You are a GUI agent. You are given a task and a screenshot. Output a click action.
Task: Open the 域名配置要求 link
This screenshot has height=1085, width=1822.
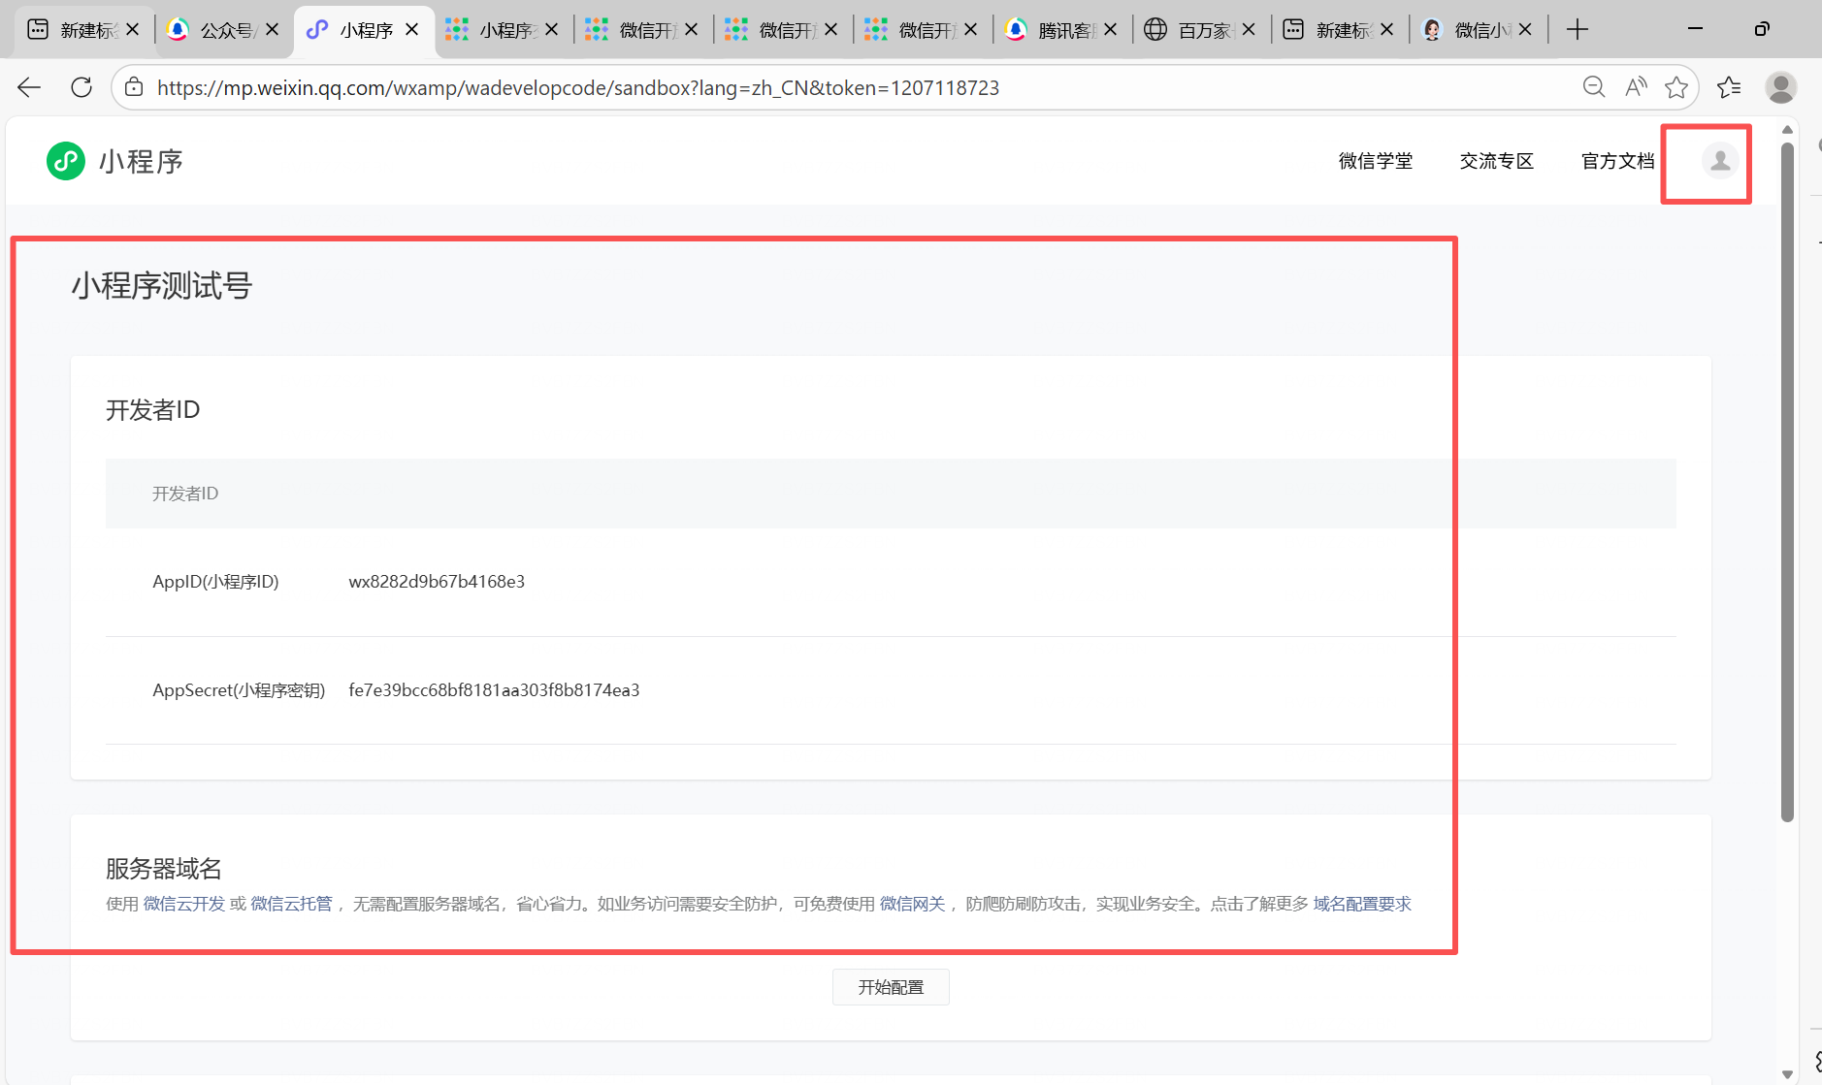[x=1362, y=904]
